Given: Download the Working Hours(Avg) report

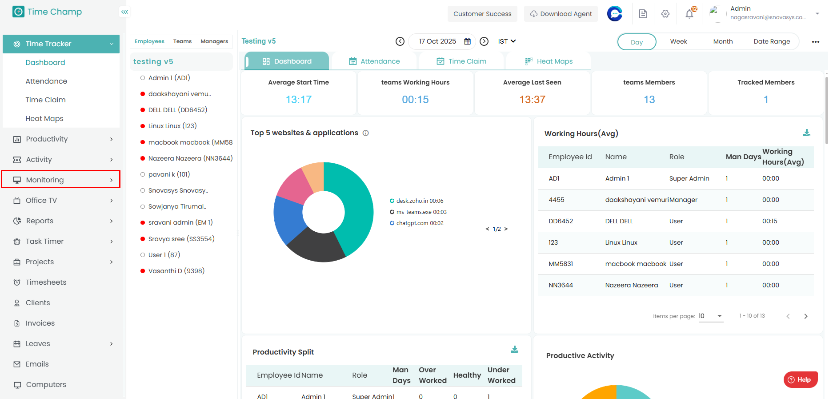Looking at the screenshot, I should coord(806,133).
